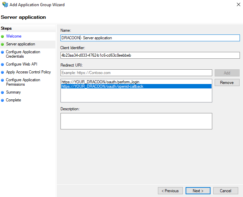This screenshot has width=243, height=197.
Task: Remove the selected redirect URI
Action: (x=227, y=83)
